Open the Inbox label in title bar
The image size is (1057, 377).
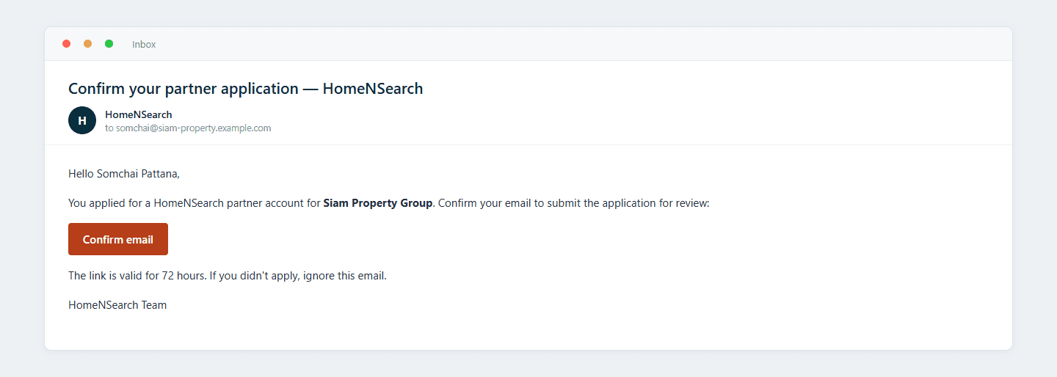click(x=144, y=45)
